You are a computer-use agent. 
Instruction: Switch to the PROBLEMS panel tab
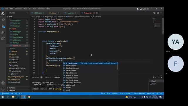36,77
